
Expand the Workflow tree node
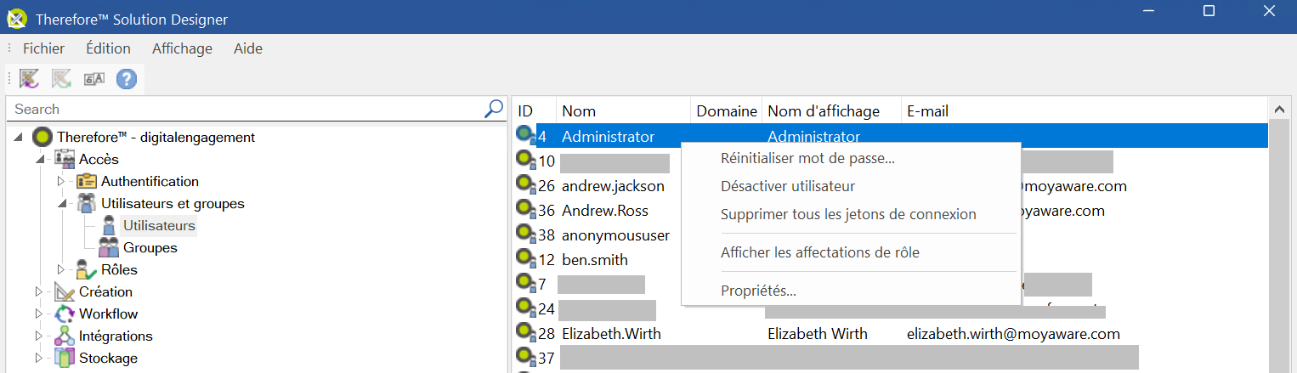point(38,314)
